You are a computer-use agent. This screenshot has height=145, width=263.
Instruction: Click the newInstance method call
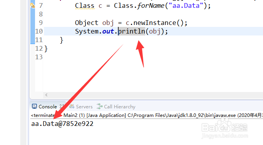(154, 23)
